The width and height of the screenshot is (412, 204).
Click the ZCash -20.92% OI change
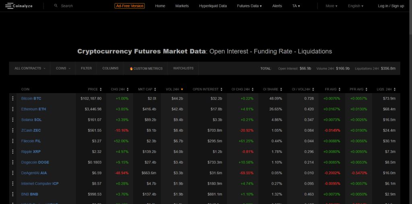click(x=247, y=131)
